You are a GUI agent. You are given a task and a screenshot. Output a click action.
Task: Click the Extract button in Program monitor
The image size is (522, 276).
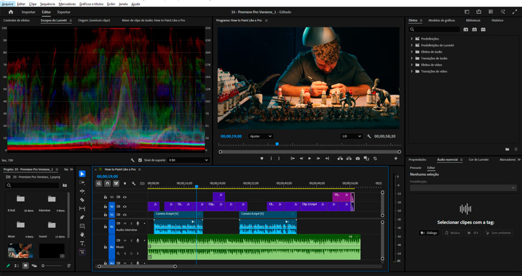349,159
